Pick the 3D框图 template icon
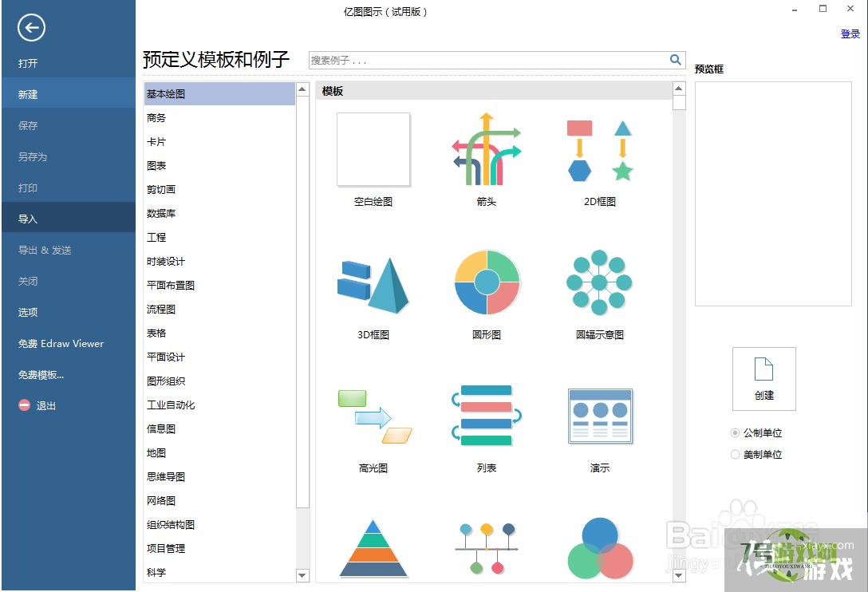 tap(373, 285)
